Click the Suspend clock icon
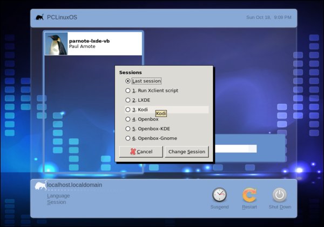The image size is (324, 227). coord(219,195)
